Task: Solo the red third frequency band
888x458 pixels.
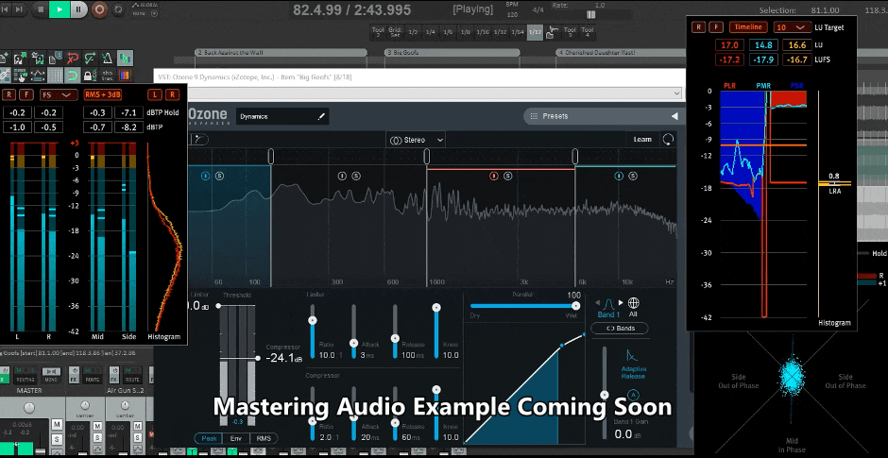Action: (506, 176)
